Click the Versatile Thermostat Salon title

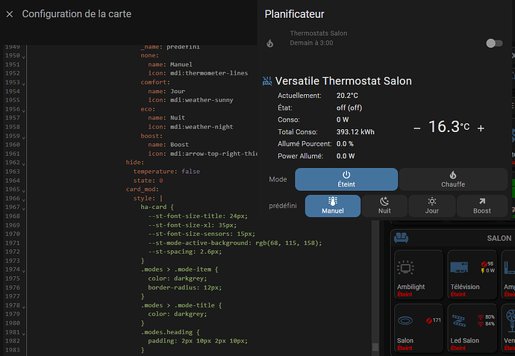[x=343, y=81]
